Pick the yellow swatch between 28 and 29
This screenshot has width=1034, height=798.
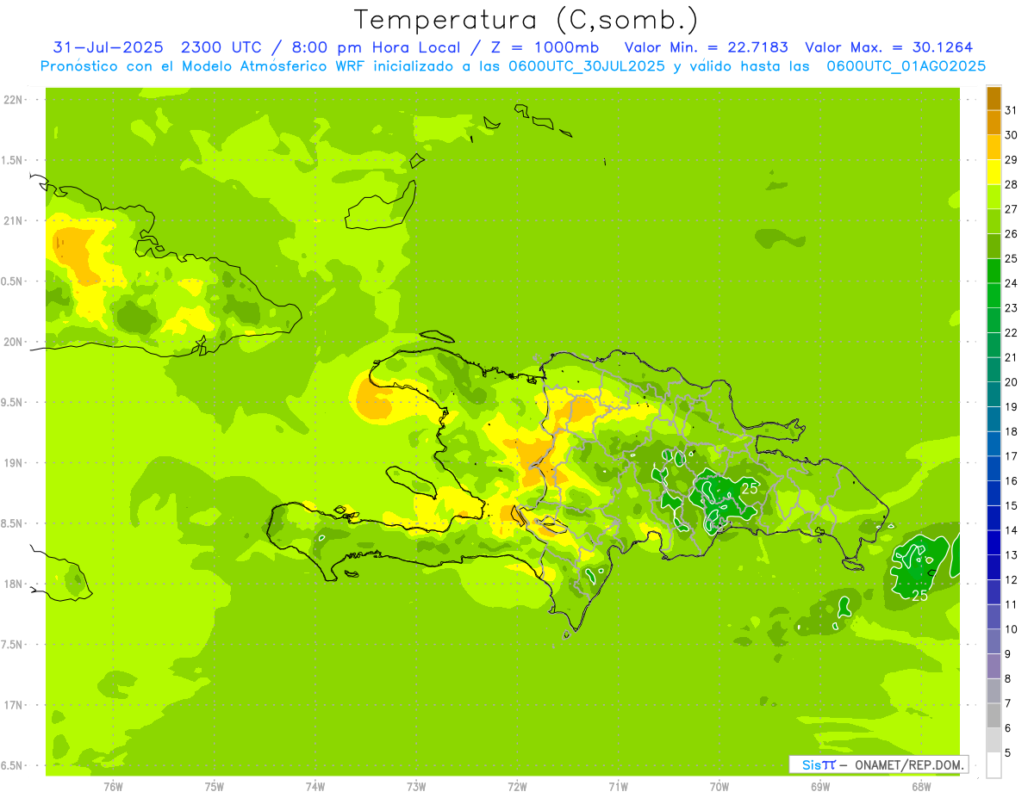point(994,172)
